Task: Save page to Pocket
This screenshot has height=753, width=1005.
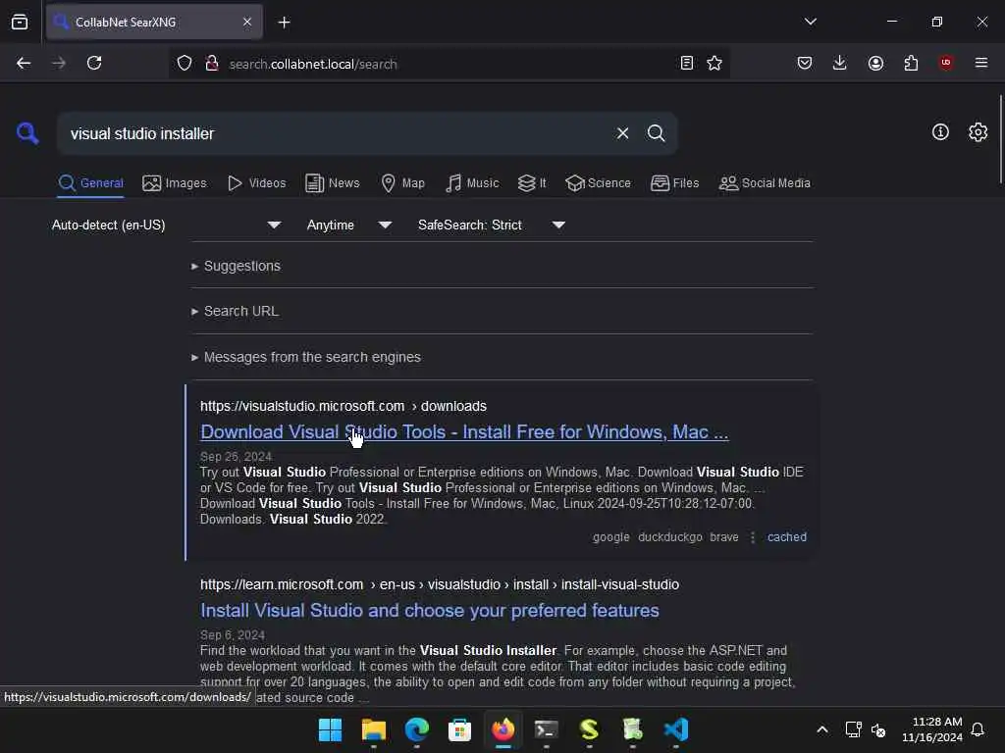Action: pyautogui.click(x=805, y=63)
